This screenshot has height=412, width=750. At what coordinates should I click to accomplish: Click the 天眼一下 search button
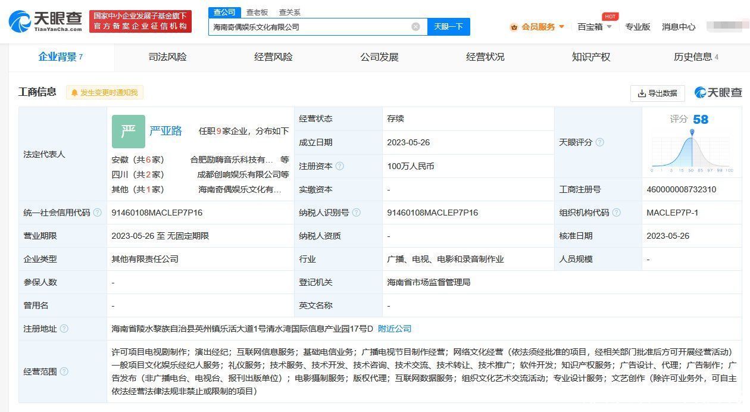coord(449,27)
